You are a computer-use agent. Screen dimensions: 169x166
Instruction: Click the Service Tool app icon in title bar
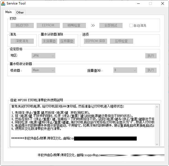pos(3,4)
